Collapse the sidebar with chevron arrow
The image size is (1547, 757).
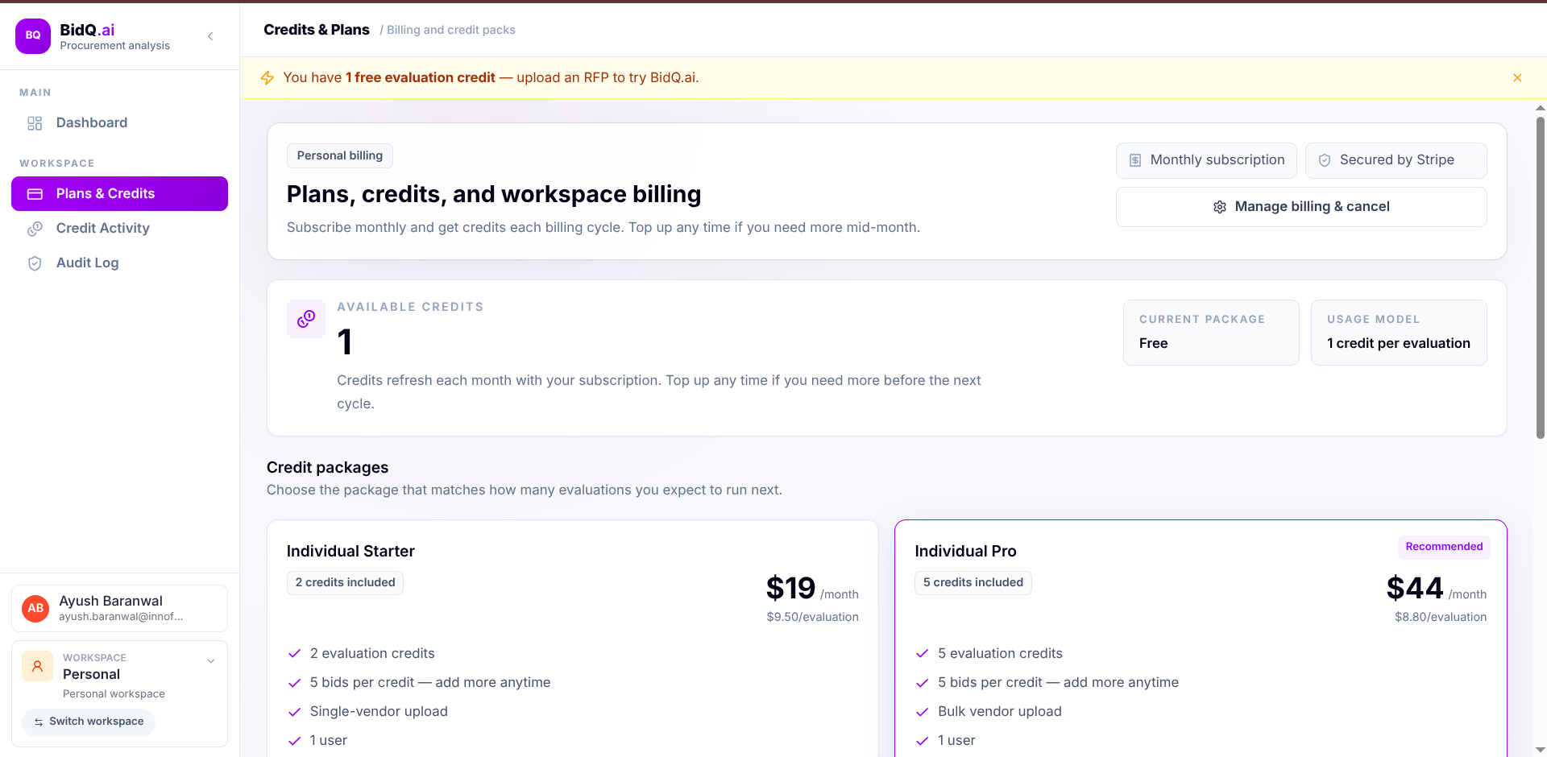pos(210,36)
